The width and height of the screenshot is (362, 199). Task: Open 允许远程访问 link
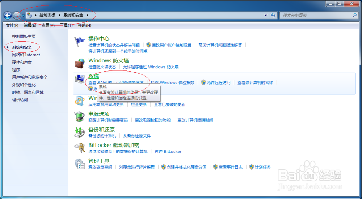coord(218,82)
